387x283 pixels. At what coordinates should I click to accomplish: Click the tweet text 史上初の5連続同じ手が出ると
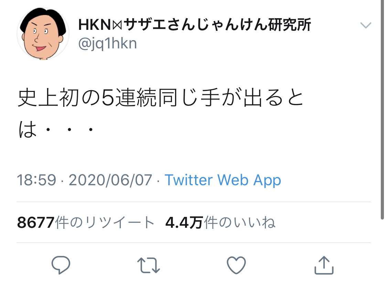(x=160, y=98)
